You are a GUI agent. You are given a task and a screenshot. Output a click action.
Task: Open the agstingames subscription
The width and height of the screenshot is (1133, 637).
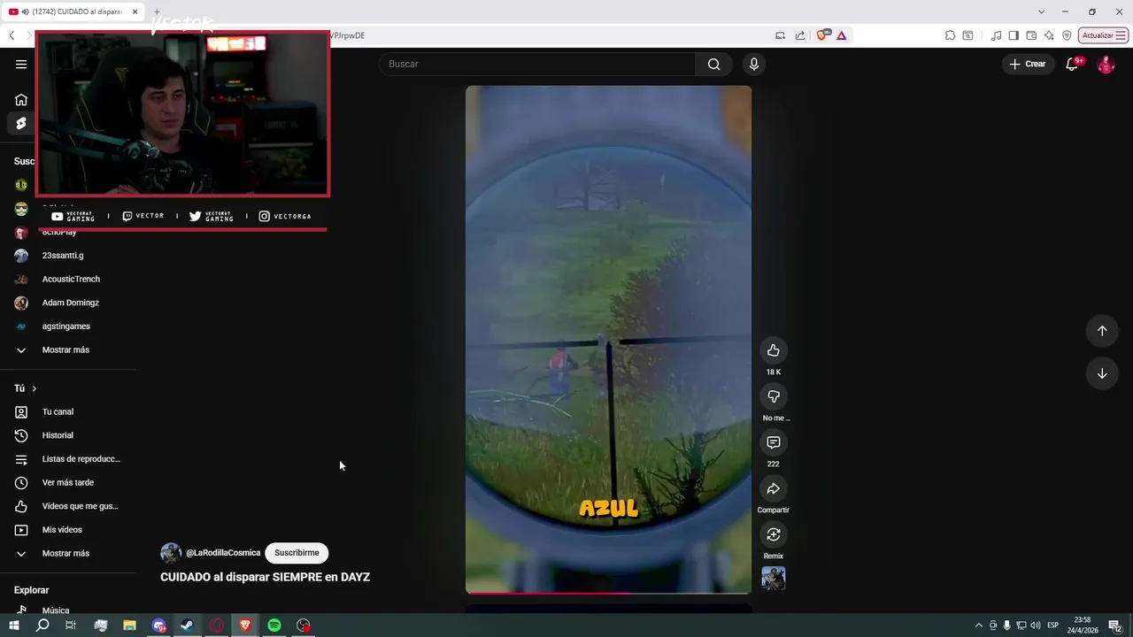(x=68, y=326)
